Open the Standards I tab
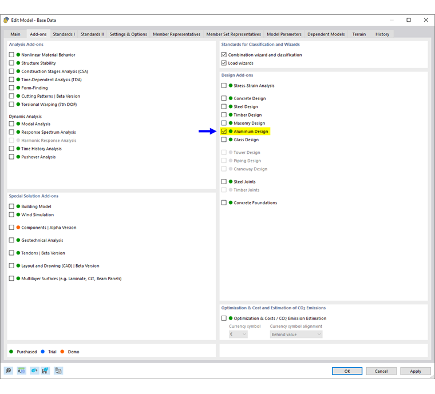435x394 pixels. click(64, 34)
